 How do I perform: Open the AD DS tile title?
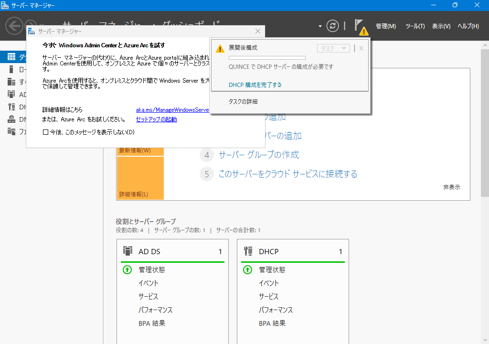click(149, 252)
